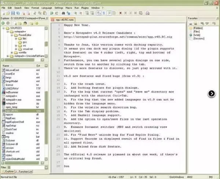Image resolution: width=220 pixels, height=179 pixels.
Task: Open the Language menu
Action: (x=47, y=8)
